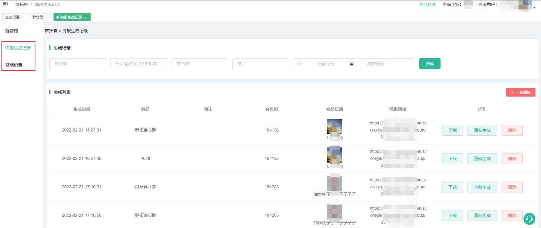Click the red 一键删除 button
Screen dimensions: 541x228
pyautogui.click(x=521, y=92)
